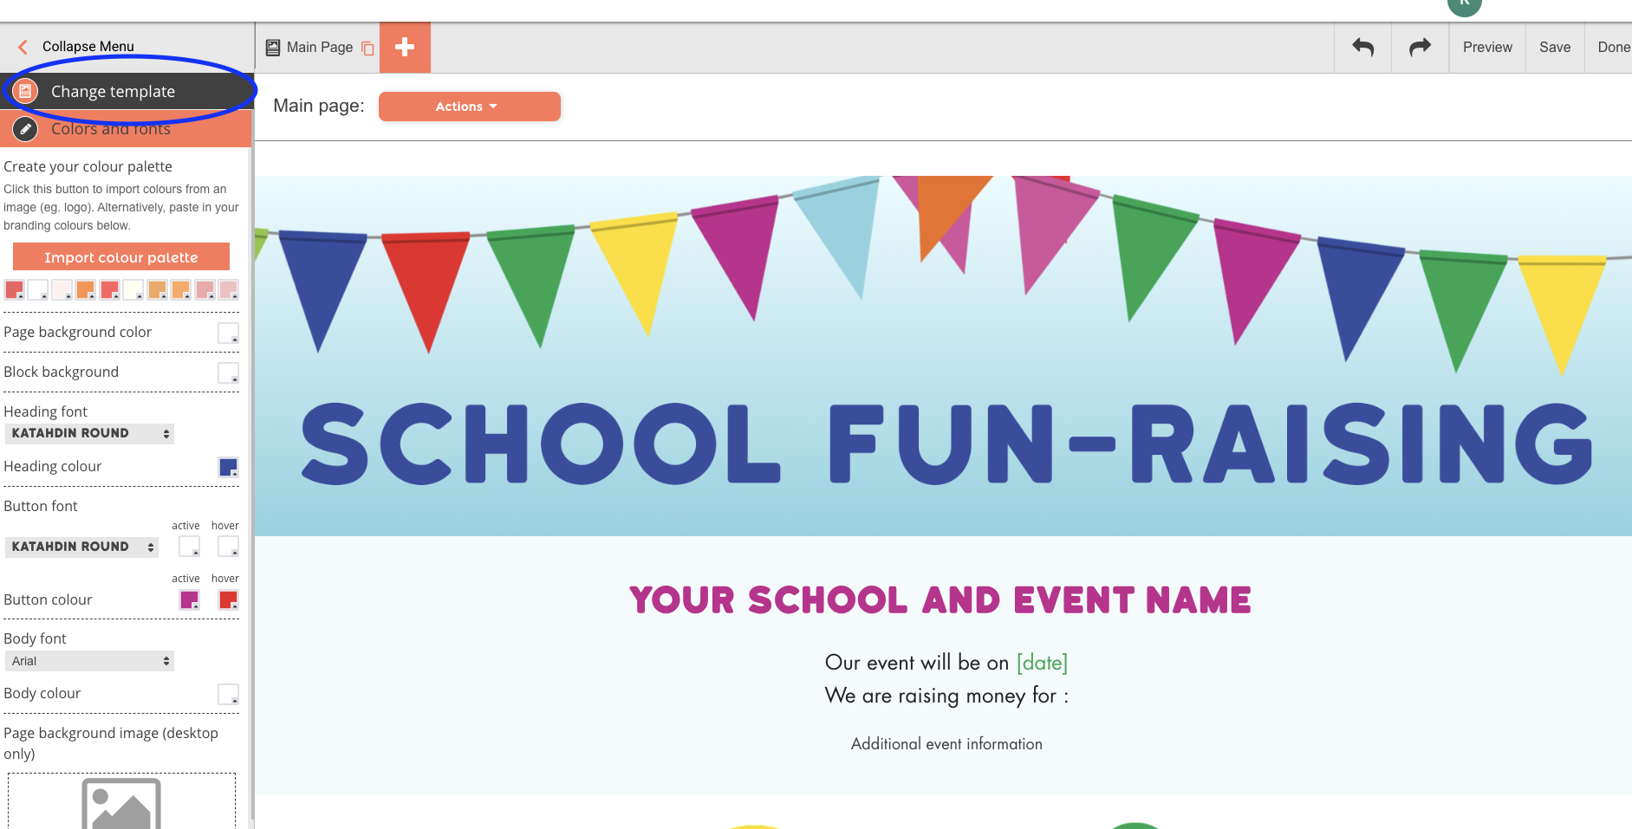Click the Main Page document icon

point(273,48)
